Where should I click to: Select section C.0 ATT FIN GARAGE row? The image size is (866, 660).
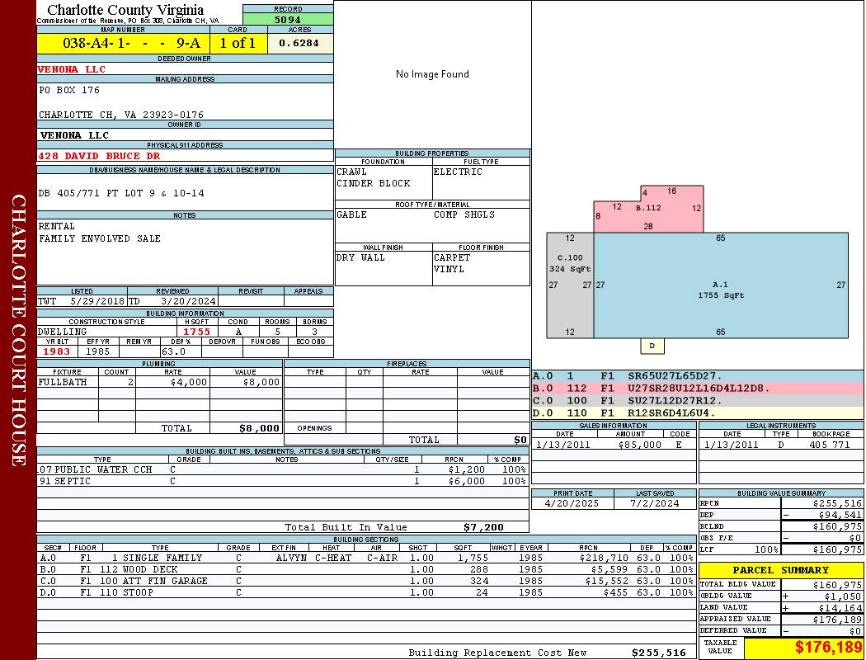(x=367, y=581)
